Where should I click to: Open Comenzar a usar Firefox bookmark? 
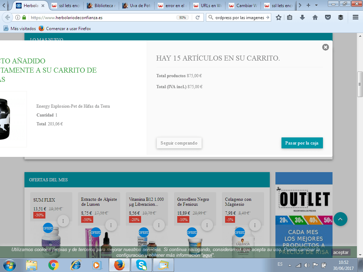65,28
